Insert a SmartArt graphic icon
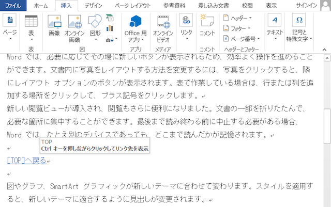 click(110, 18)
